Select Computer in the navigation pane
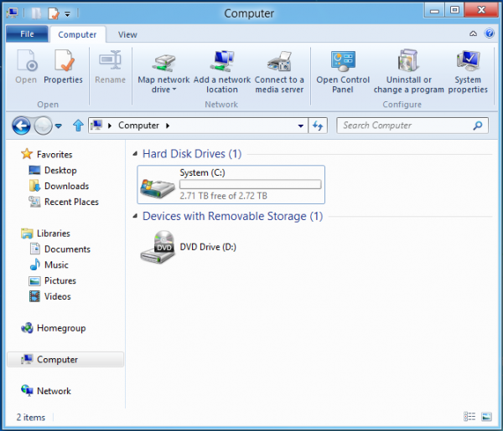 (x=65, y=360)
